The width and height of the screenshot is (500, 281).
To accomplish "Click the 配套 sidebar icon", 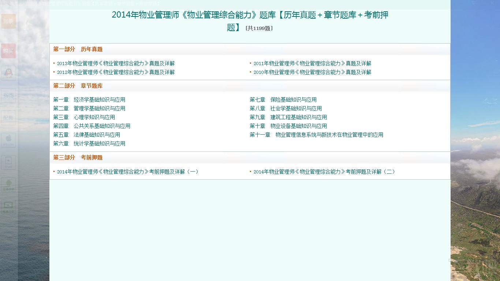I will click(8, 118).
